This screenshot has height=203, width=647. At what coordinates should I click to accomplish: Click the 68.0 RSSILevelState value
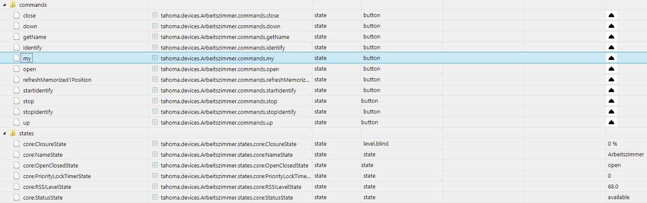613,186
